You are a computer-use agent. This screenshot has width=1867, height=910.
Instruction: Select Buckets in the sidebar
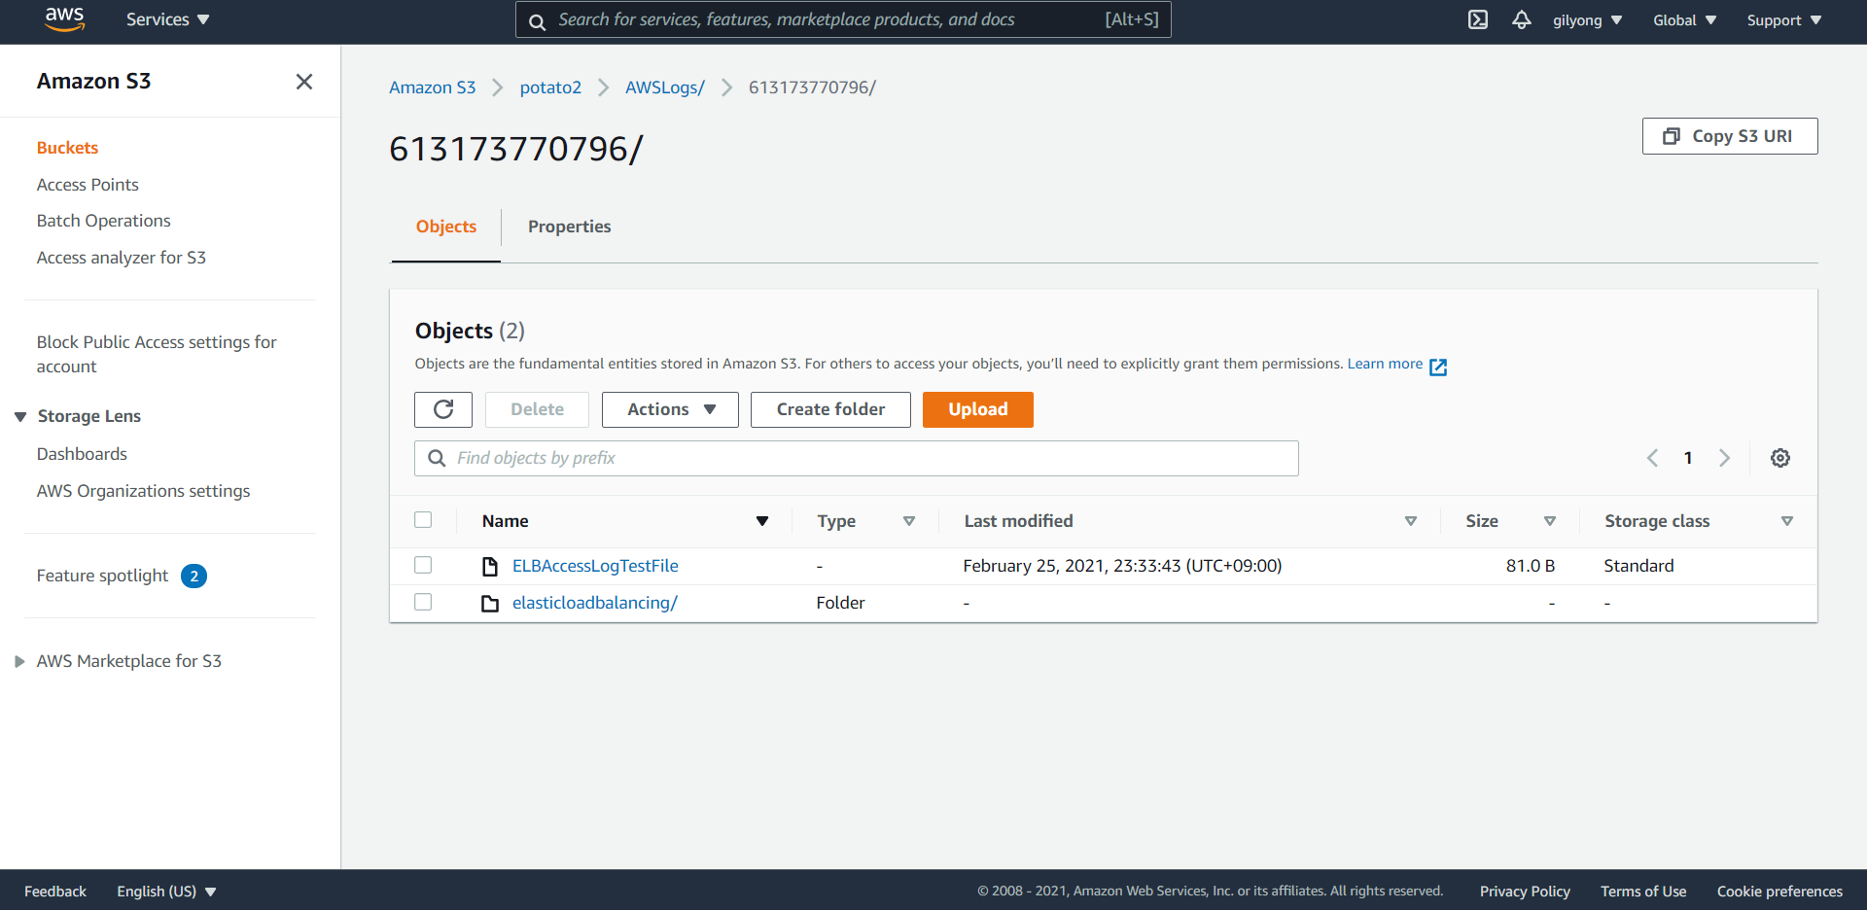(67, 148)
